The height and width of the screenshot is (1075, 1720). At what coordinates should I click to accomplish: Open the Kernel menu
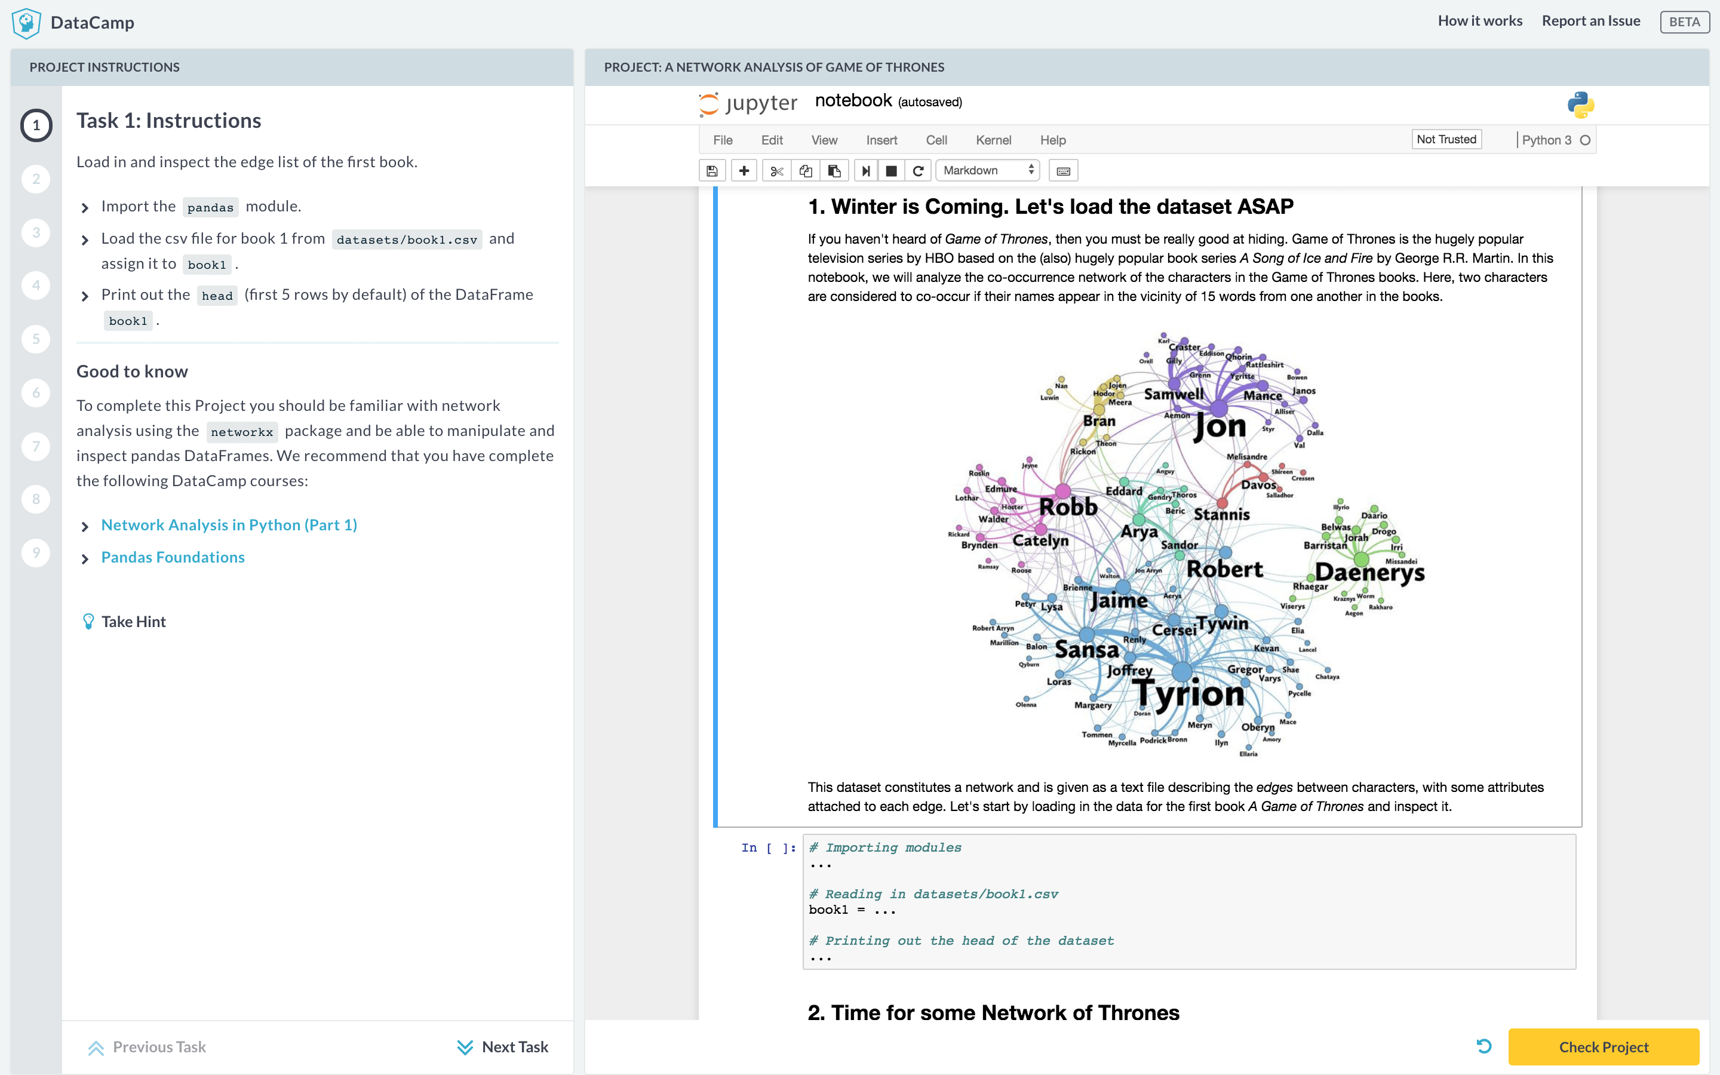pyautogui.click(x=993, y=140)
